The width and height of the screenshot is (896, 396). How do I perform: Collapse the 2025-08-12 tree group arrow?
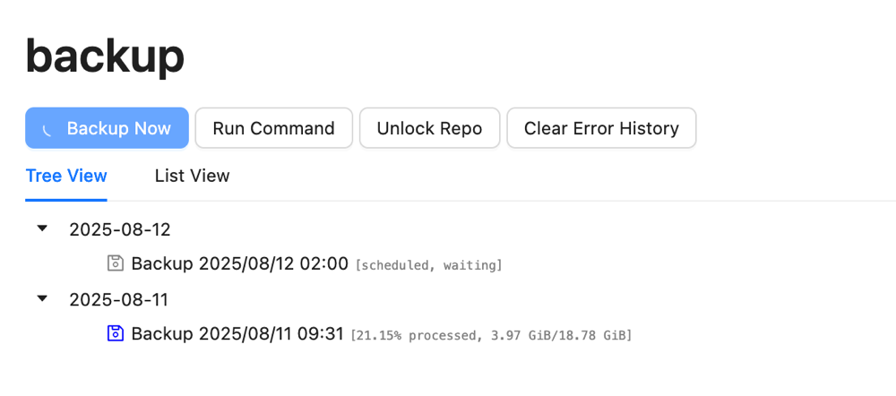(x=42, y=228)
